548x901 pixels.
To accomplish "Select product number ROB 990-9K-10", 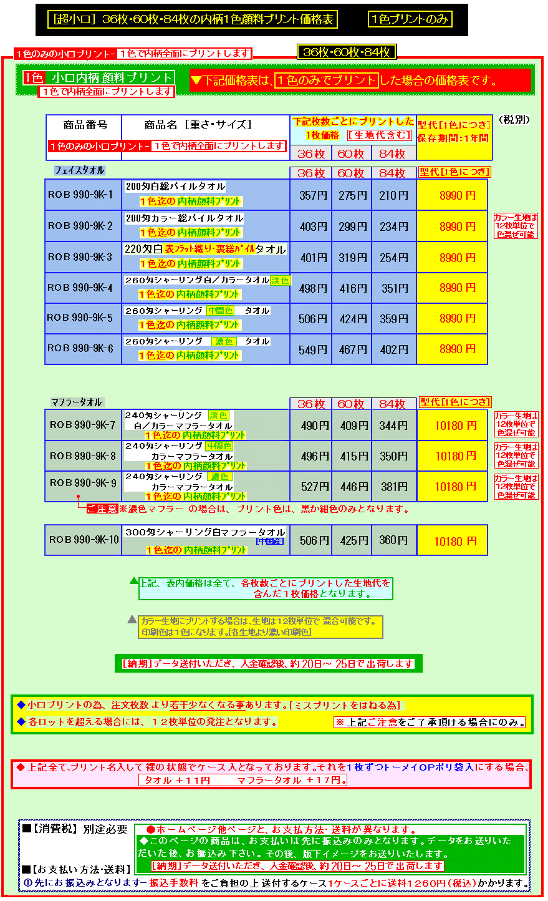I will (x=84, y=540).
